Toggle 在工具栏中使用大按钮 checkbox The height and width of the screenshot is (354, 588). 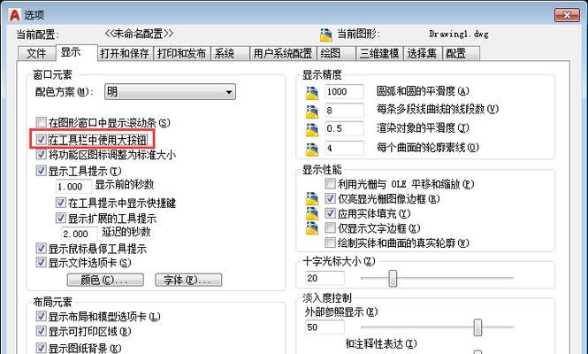pos(41,140)
